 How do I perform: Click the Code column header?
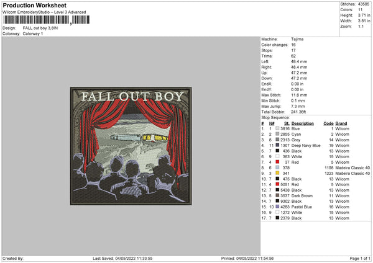328,123
